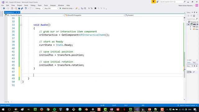Screen dimensions: 199x112
Task: Click the notifications flag icon
Action: [x=153, y=2]
